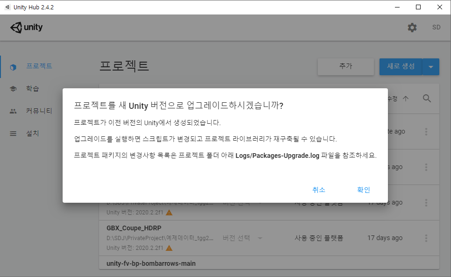Select the 프로젝트 cube icon in sidebar
The width and height of the screenshot is (451, 277).
(x=13, y=67)
